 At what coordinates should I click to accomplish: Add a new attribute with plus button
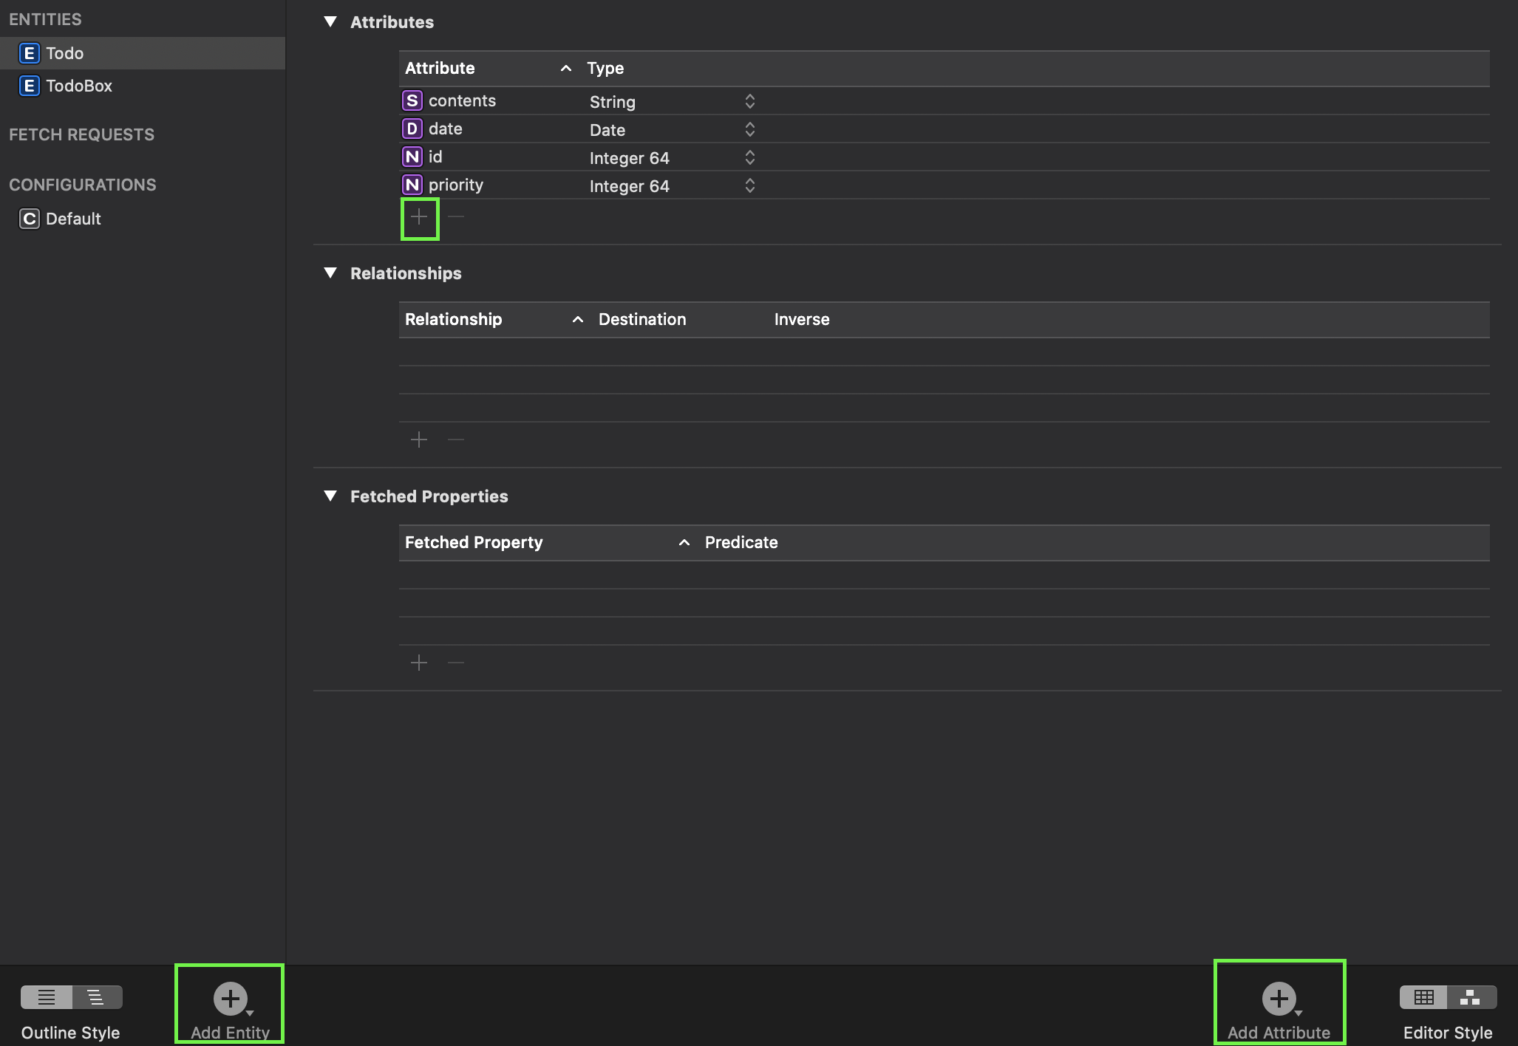pyautogui.click(x=419, y=217)
